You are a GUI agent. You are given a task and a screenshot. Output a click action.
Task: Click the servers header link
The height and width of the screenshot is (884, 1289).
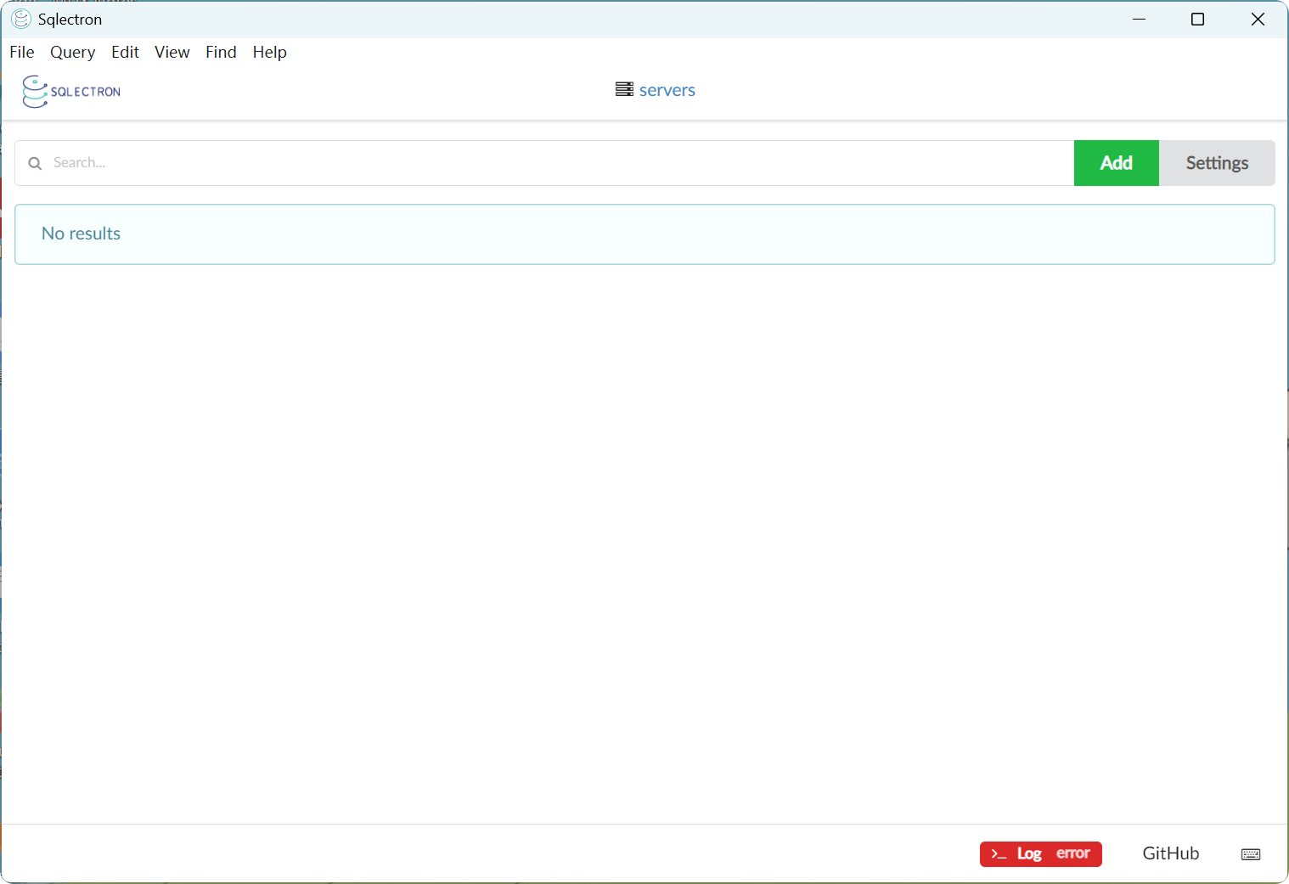point(667,90)
